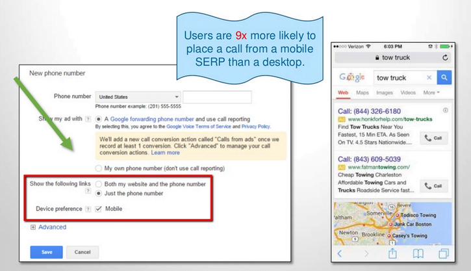Tap the Junk Car Boston map pin

tap(390, 224)
